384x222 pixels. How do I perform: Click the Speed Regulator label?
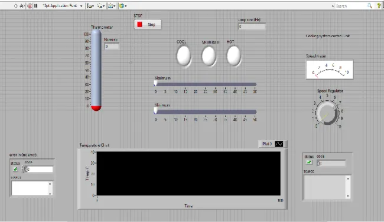[x=330, y=91]
